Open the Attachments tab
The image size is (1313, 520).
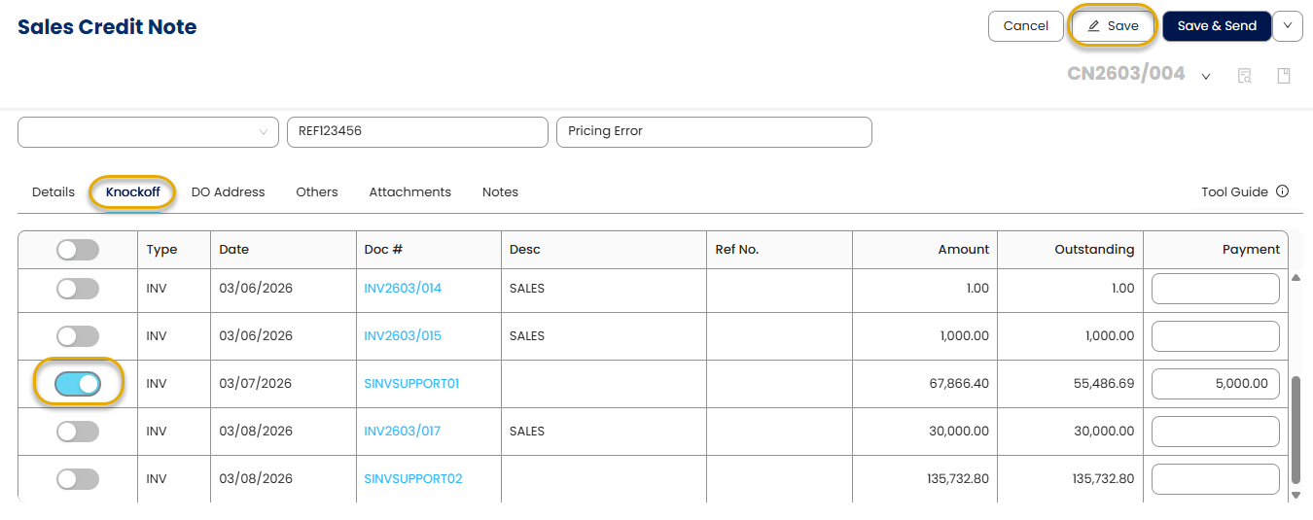[410, 192]
